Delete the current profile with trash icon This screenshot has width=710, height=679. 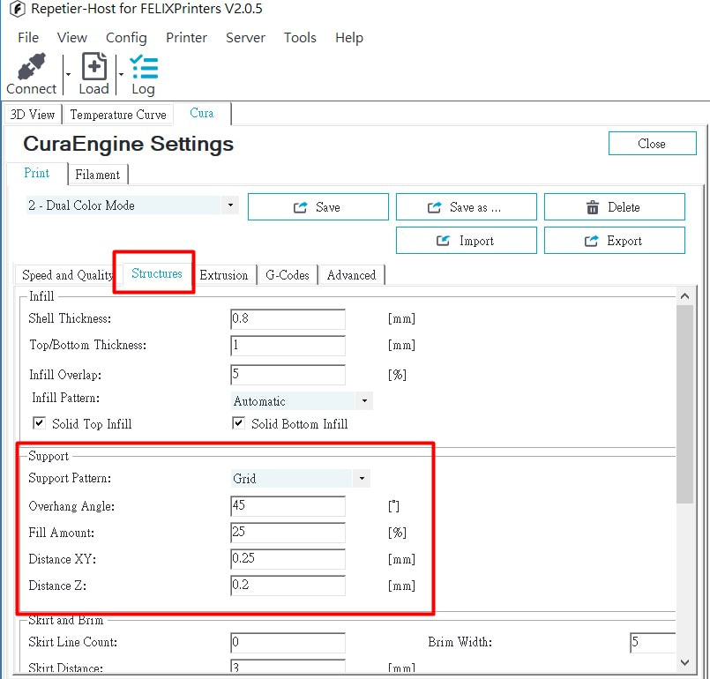[614, 207]
